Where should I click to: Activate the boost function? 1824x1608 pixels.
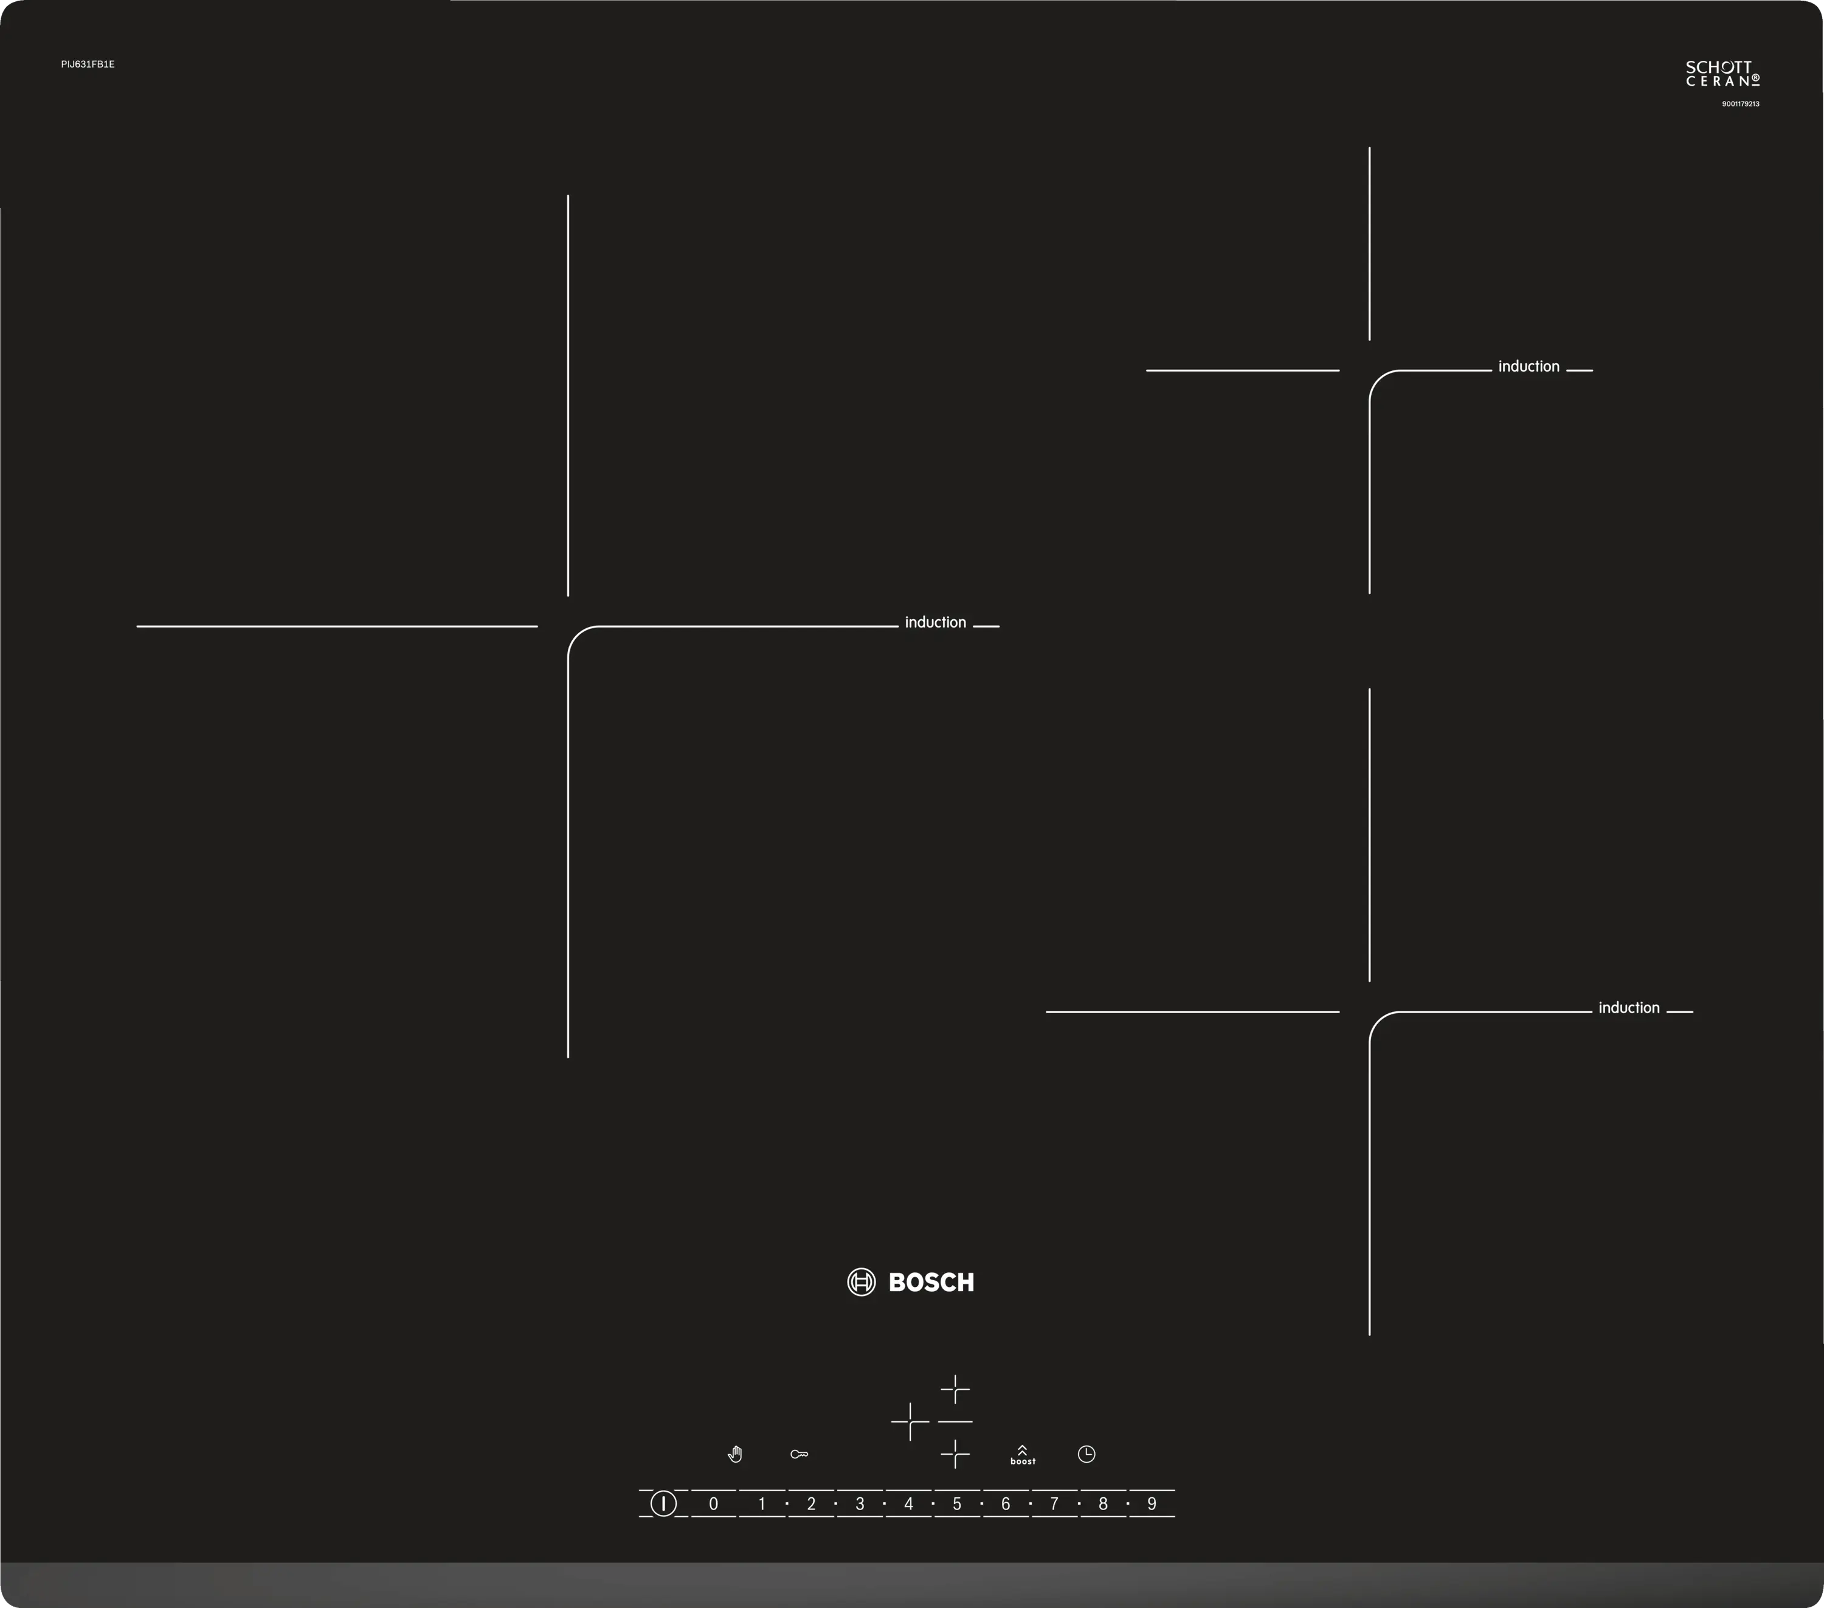click(1023, 1454)
